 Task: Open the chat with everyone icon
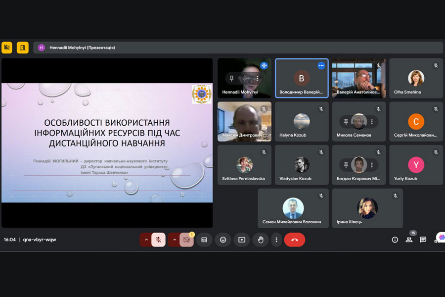point(423,240)
